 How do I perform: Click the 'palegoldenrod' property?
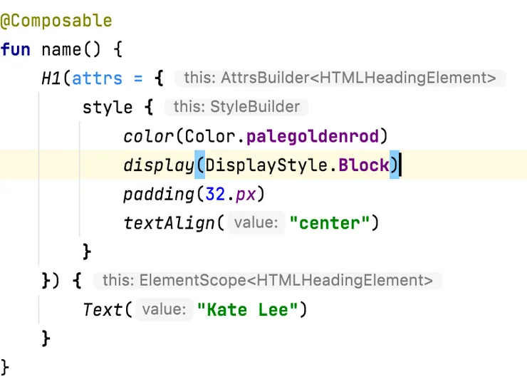pyautogui.click(x=313, y=136)
